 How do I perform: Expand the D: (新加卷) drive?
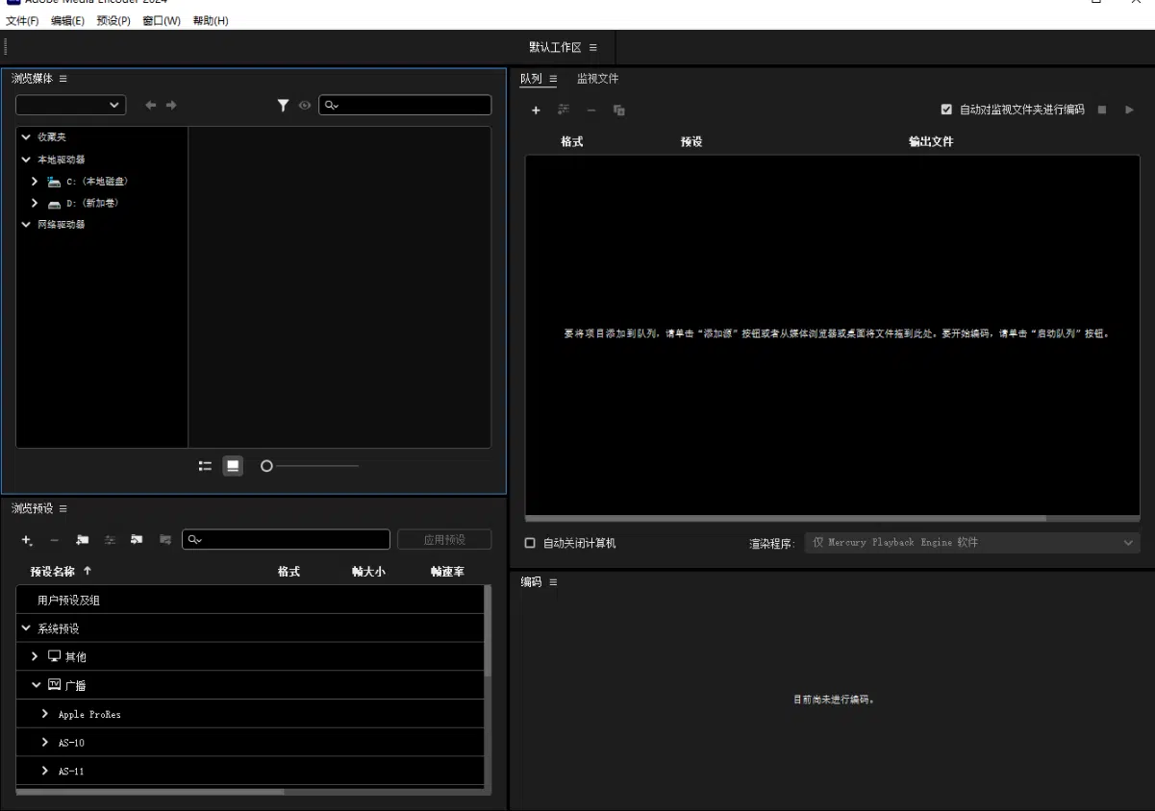click(36, 203)
